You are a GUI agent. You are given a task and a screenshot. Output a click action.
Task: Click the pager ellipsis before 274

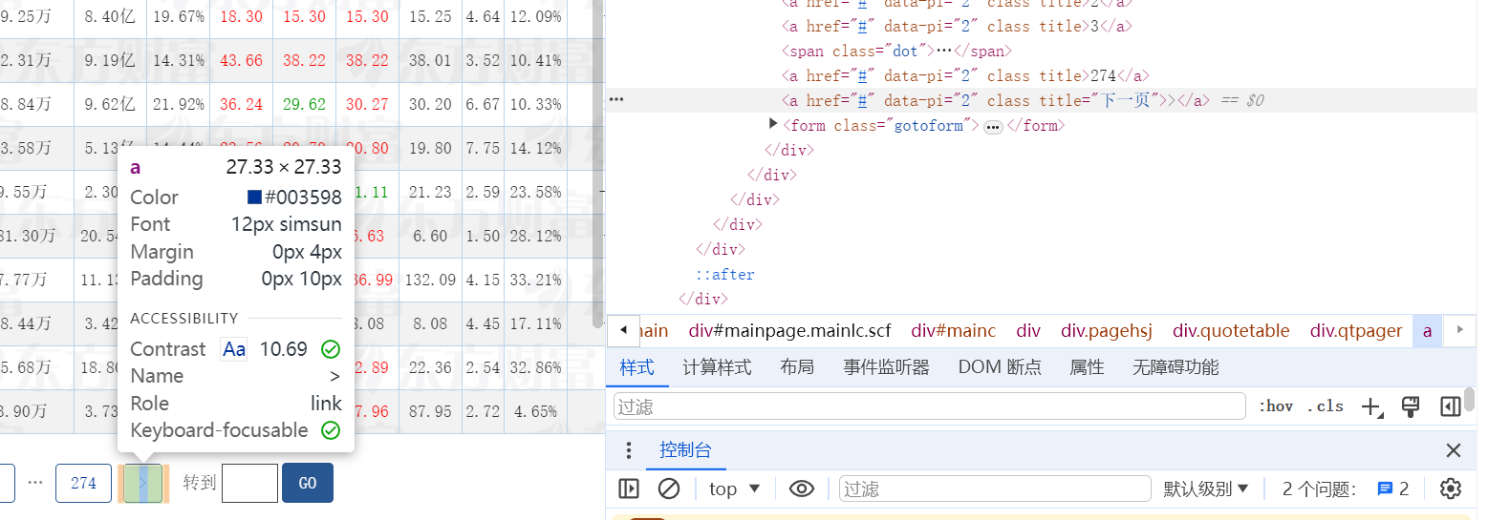(x=35, y=483)
